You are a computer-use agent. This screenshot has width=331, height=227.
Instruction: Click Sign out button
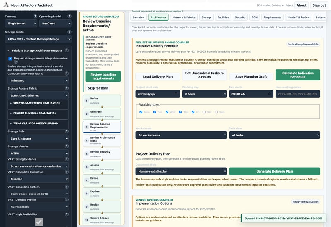pos(319,5)
